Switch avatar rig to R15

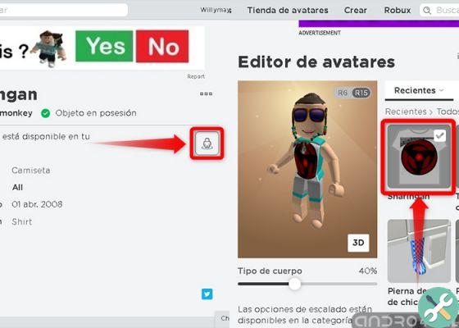pyautogui.click(x=361, y=93)
